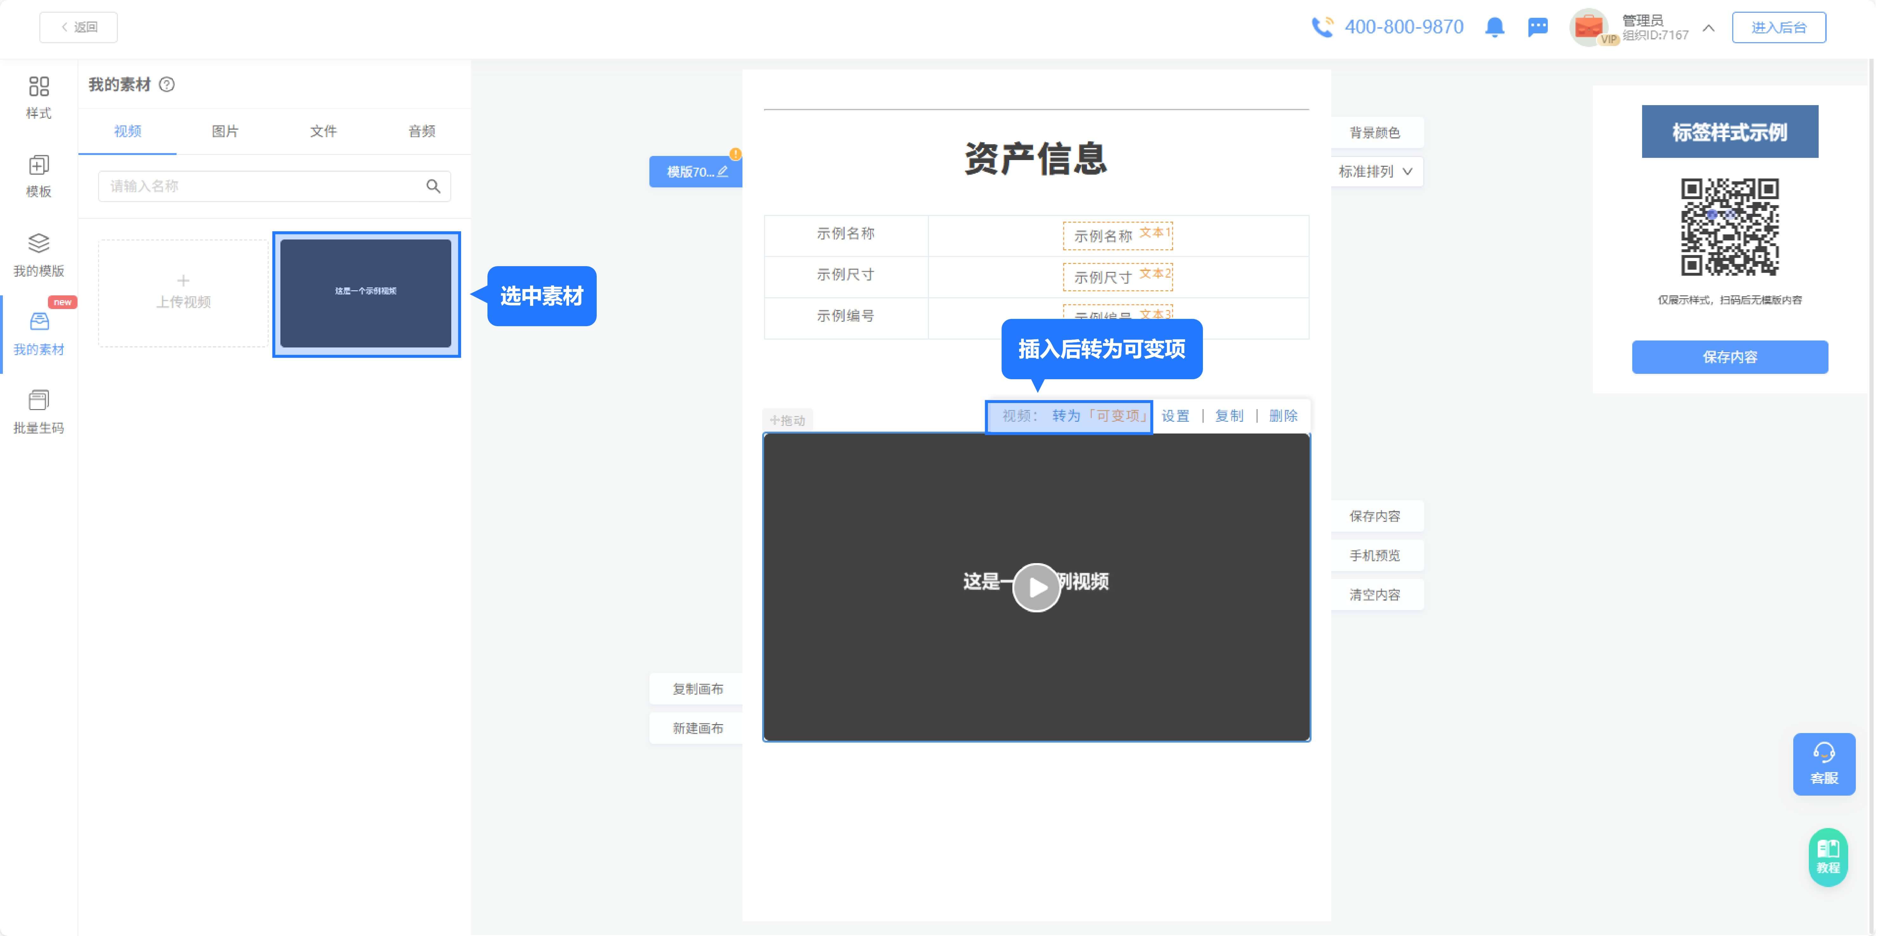Switch to the 音频 tab
Image resolution: width=1879 pixels, height=936 pixels.
[421, 131]
